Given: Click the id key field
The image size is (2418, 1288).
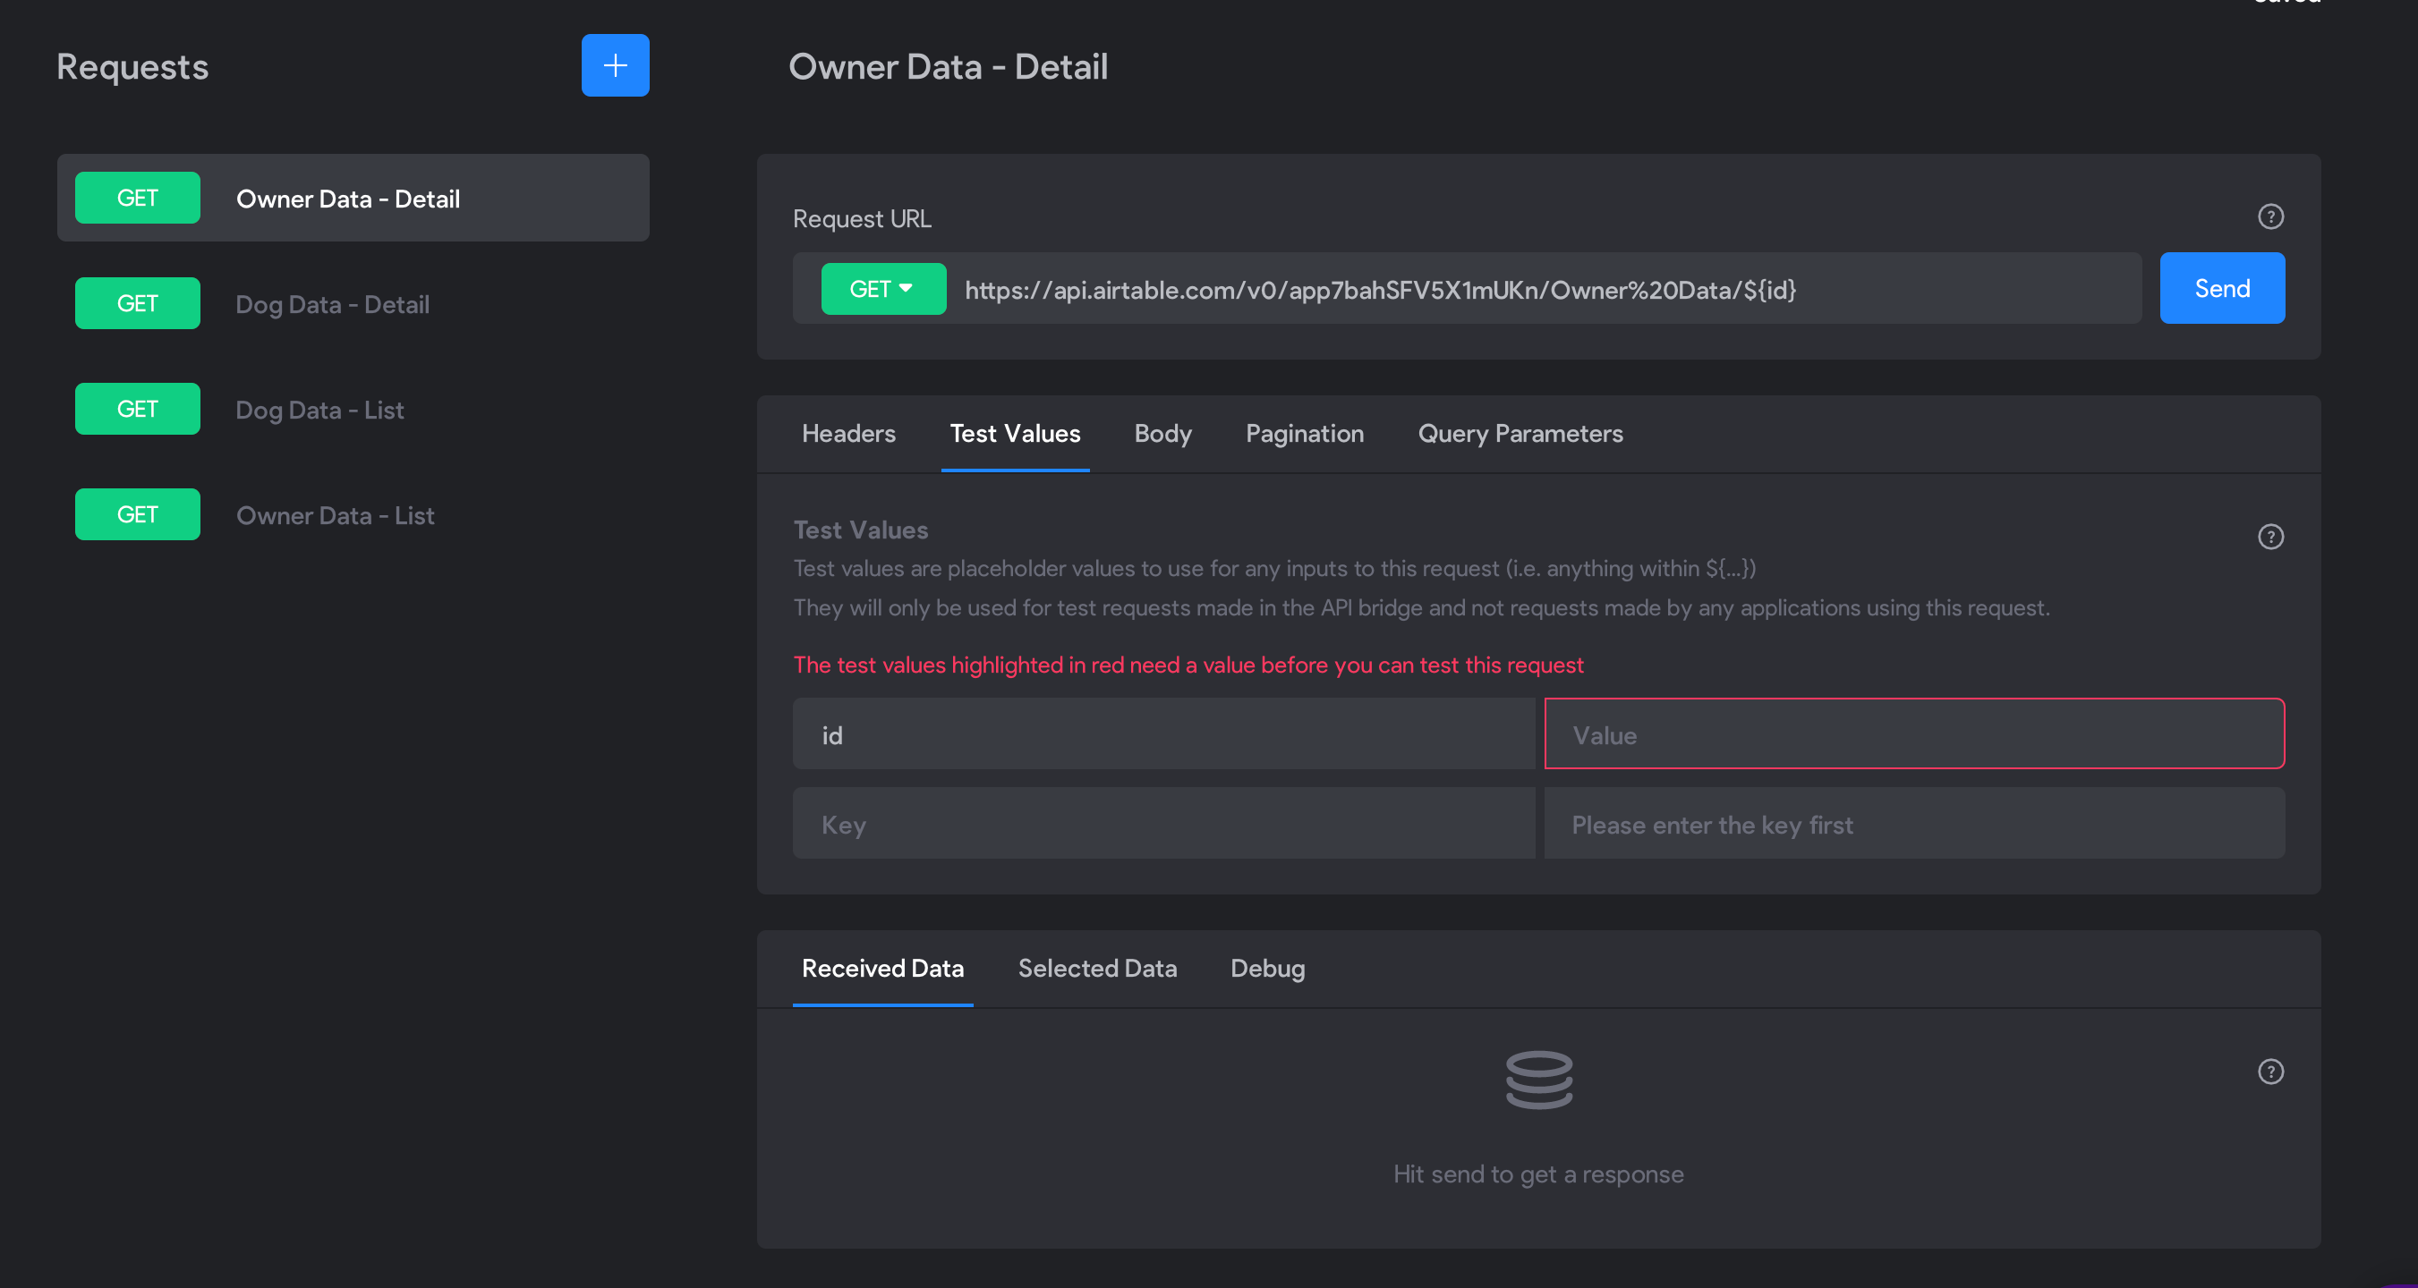Looking at the screenshot, I should point(1164,734).
